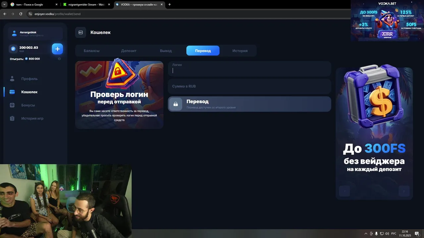Click the VODKA.BET overlay ad
Image resolution: width=424 pixels, height=238 pixels.
pos(387,20)
